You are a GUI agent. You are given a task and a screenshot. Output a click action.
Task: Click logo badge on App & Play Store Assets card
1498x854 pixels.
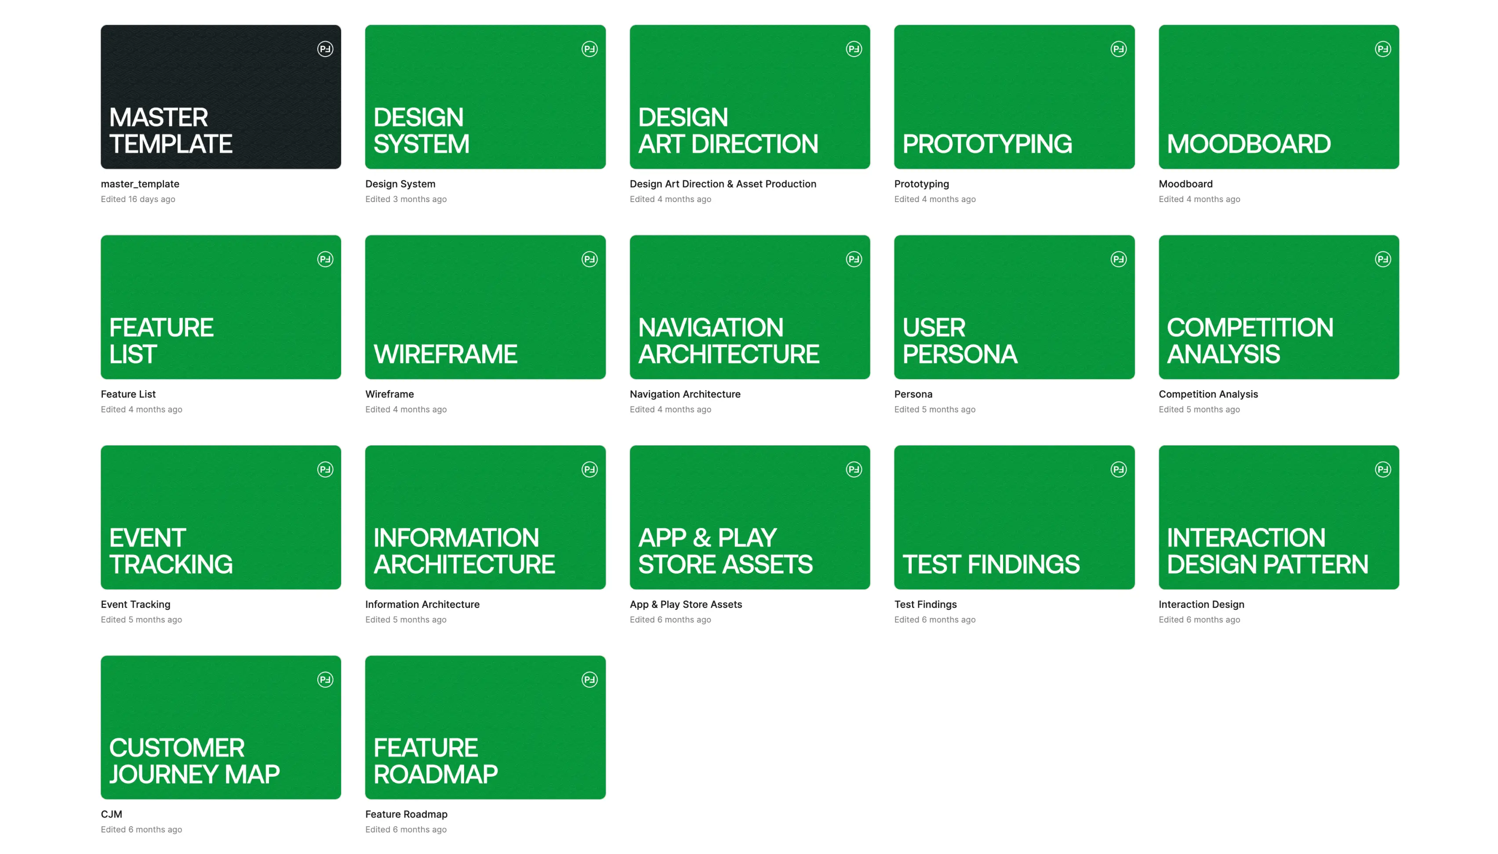pyautogui.click(x=854, y=469)
